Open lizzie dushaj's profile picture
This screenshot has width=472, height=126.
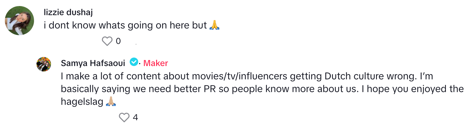[19, 21]
